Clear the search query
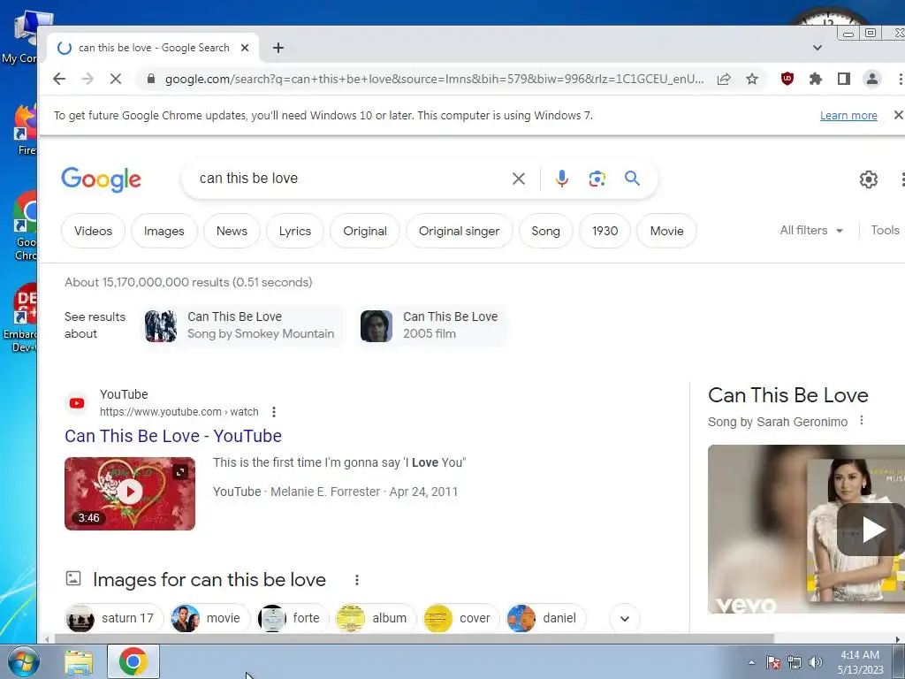Viewport: 905px width, 679px height. 519,179
